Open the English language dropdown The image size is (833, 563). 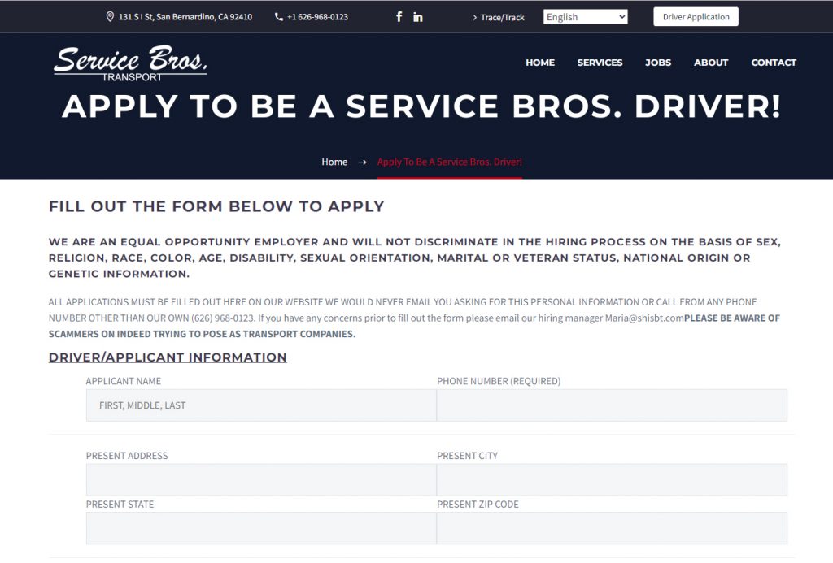click(586, 17)
